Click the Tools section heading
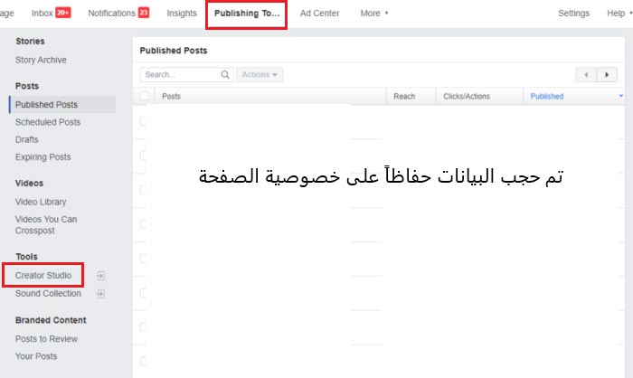 click(26, 257)
